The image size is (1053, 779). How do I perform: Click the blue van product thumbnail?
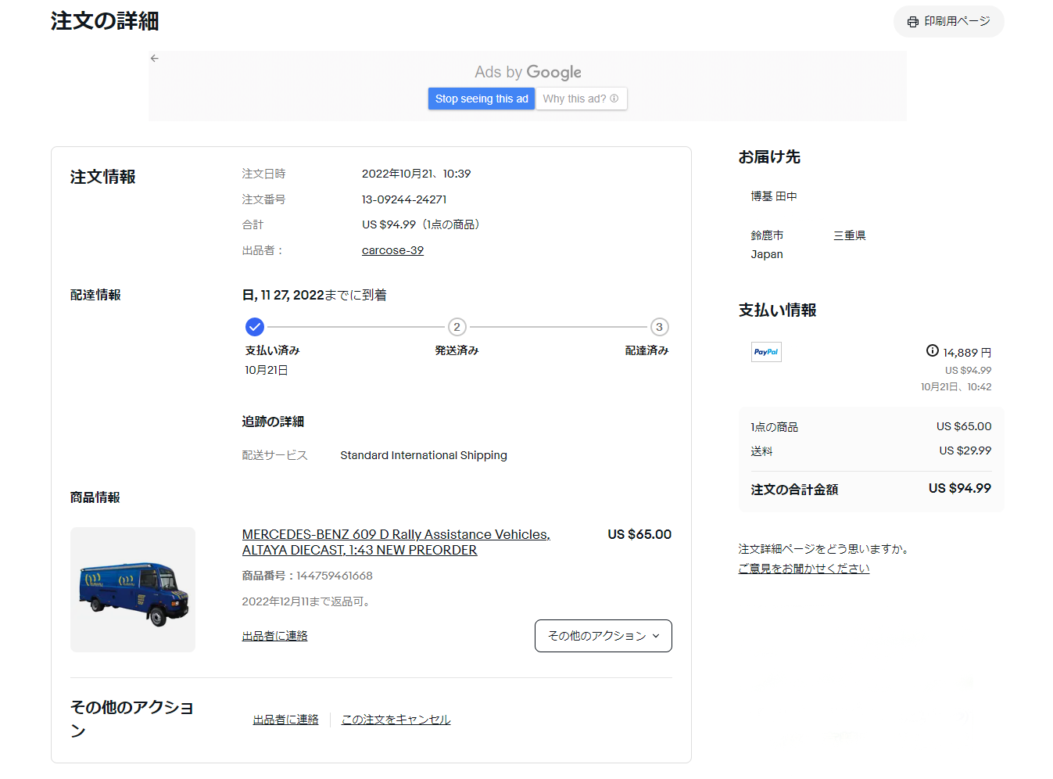click(x=133, y=590)
